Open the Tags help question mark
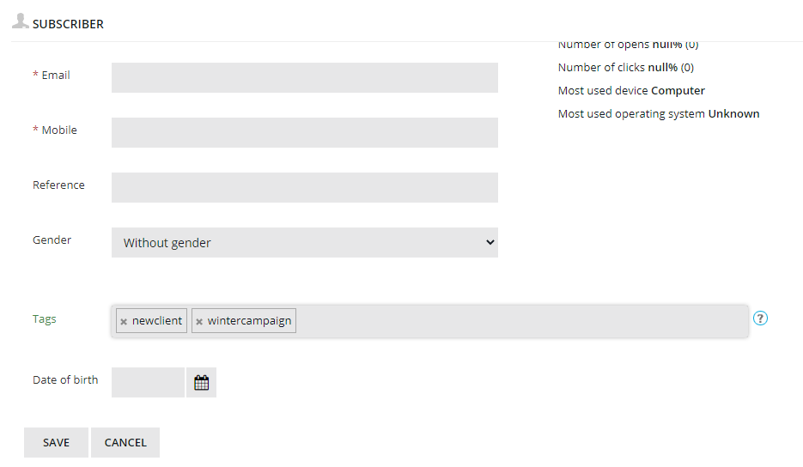 [x=760, y=318]
